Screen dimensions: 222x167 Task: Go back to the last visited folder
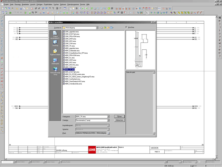click(101, 27)
